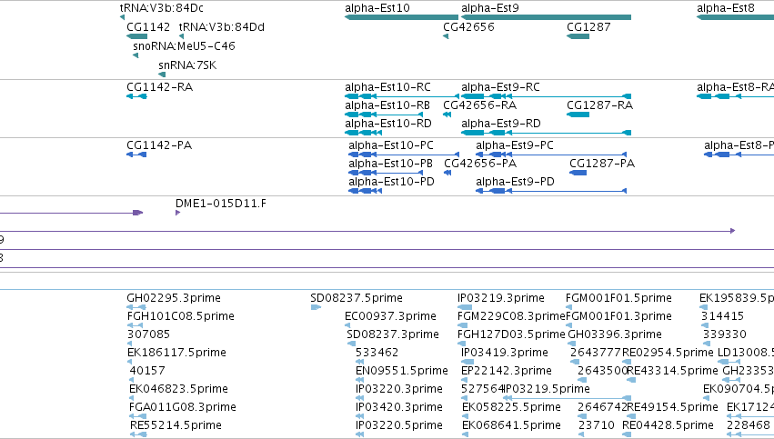Click the snRNA:7SK gene label

(187, 65)
